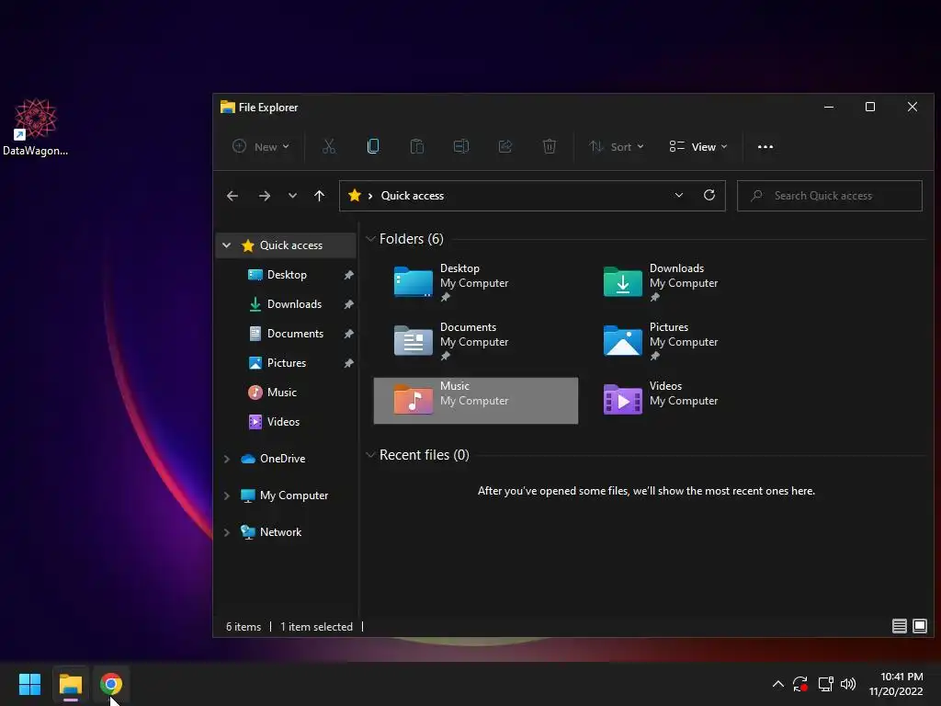Click the pin icon beside Downloads in sidebar
This screenshot has width=941, height=706.
click(x=348, y=304)
